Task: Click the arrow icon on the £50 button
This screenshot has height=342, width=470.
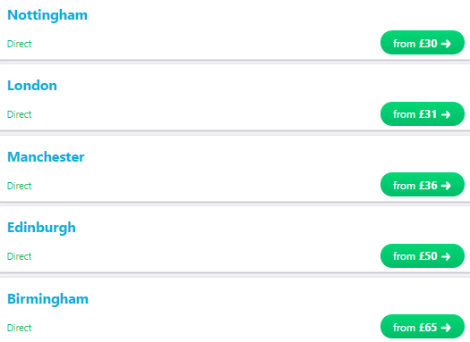Action: pos(446,256)
